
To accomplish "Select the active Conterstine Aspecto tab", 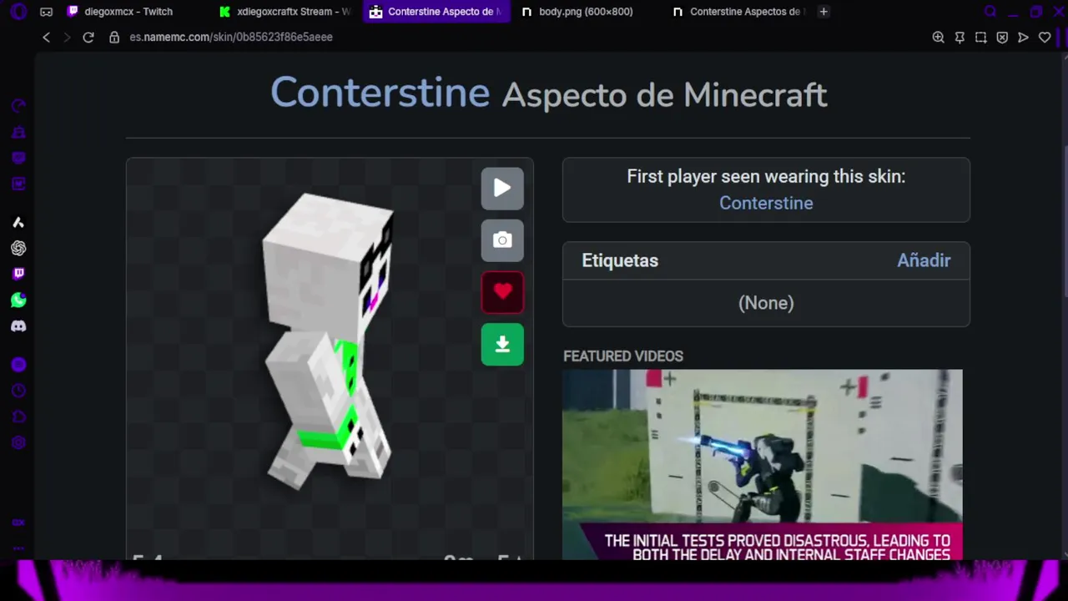I will click(436, 12).
